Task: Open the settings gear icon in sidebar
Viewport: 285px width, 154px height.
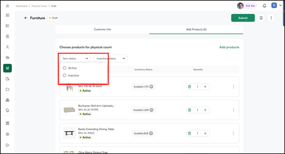Action: (x=8, y=134)
